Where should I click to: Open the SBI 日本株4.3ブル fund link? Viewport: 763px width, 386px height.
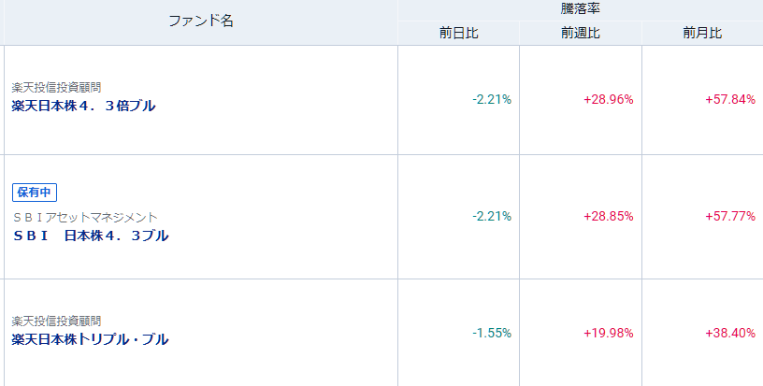(x=91, y=236)
